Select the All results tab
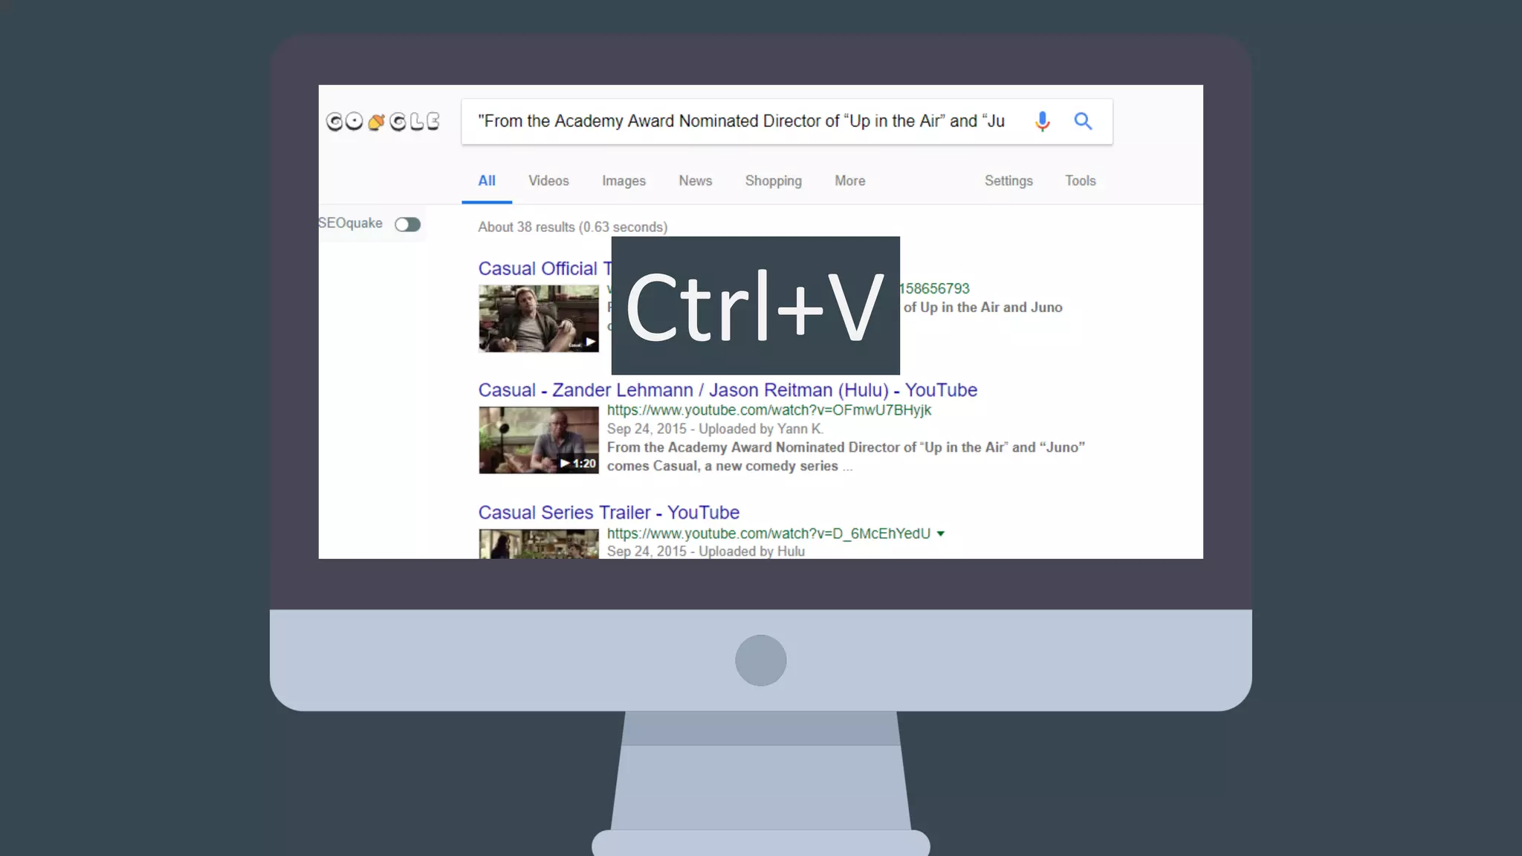The image size is (1522, 856). click(487, 181)
